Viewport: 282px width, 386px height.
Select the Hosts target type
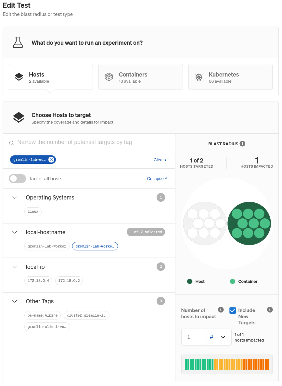coord(51,77)
